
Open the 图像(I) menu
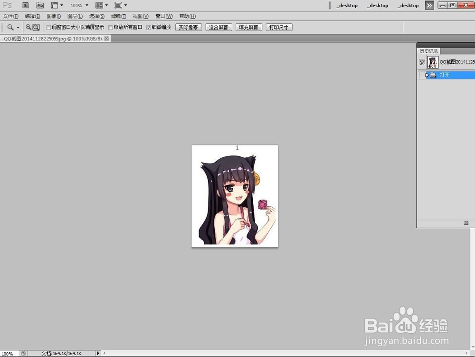(54, 16)
